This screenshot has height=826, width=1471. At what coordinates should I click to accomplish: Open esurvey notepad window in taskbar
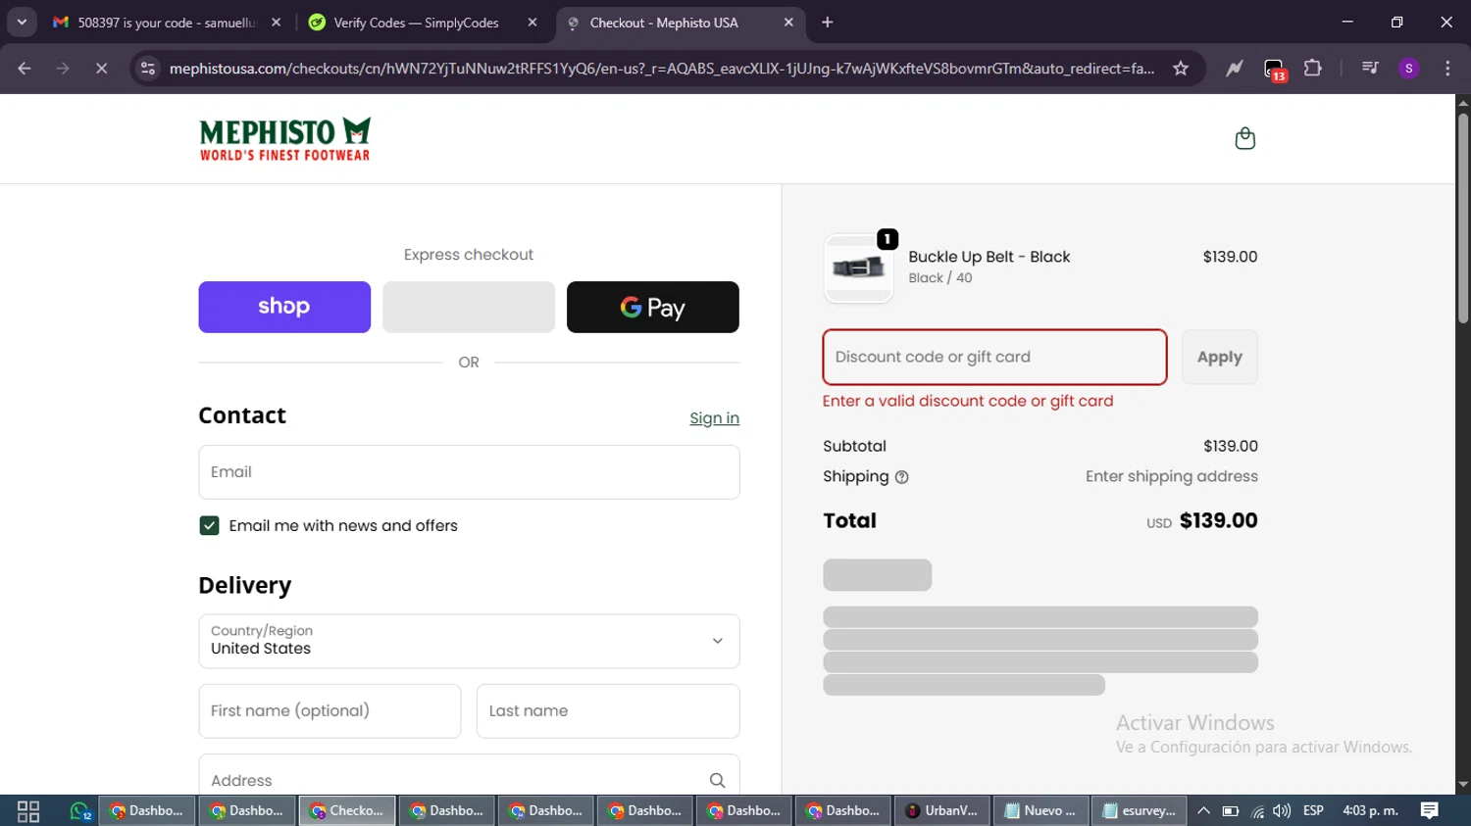point(1140,811)
